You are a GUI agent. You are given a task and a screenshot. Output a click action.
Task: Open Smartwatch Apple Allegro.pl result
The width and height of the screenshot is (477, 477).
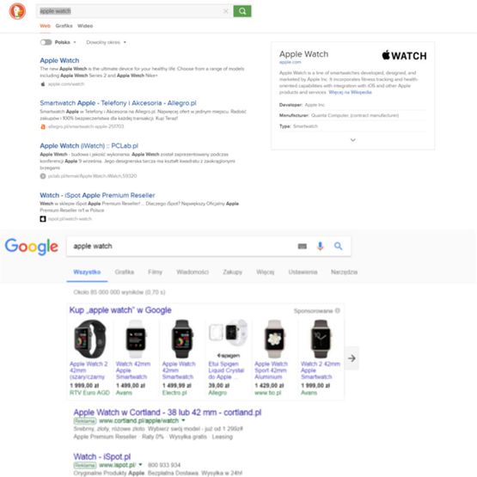pos(118,103)
